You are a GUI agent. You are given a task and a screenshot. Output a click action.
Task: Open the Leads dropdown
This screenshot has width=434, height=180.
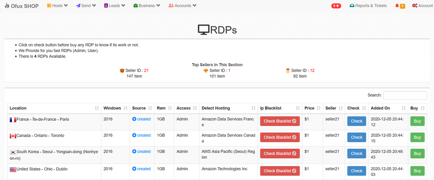(115, 6)
